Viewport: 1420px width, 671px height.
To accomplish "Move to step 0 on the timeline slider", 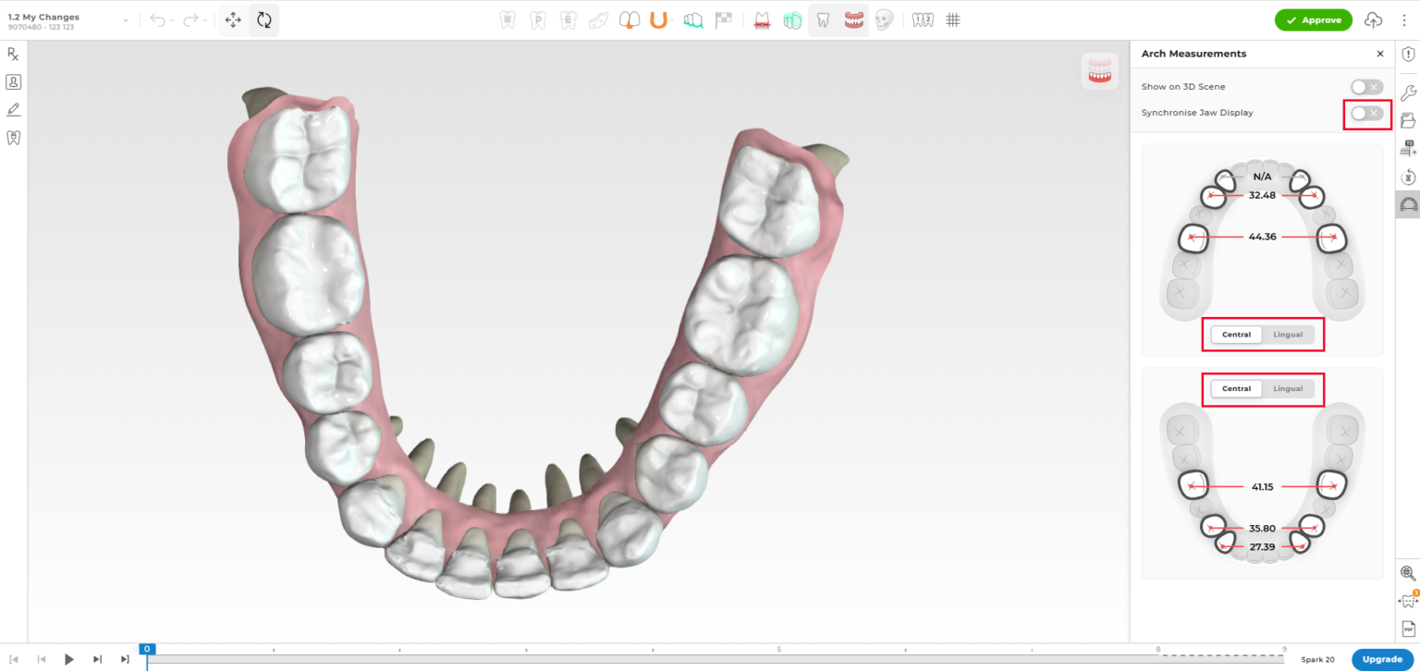I will [147, 649].
